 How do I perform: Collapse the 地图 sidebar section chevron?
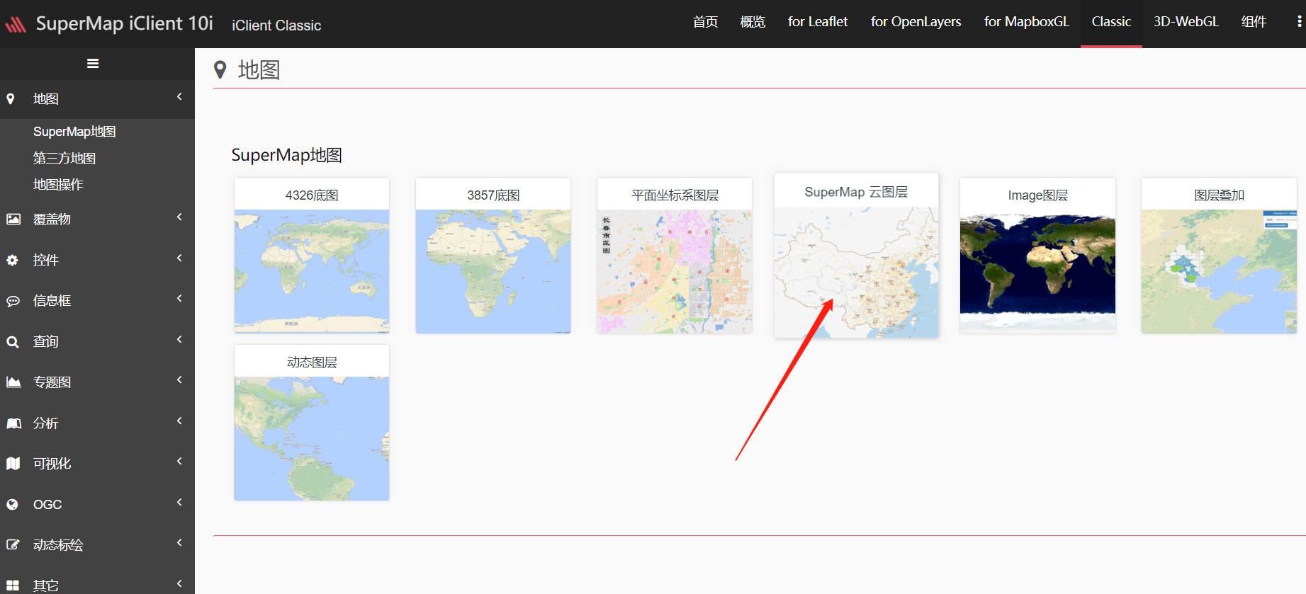[179, 97]
